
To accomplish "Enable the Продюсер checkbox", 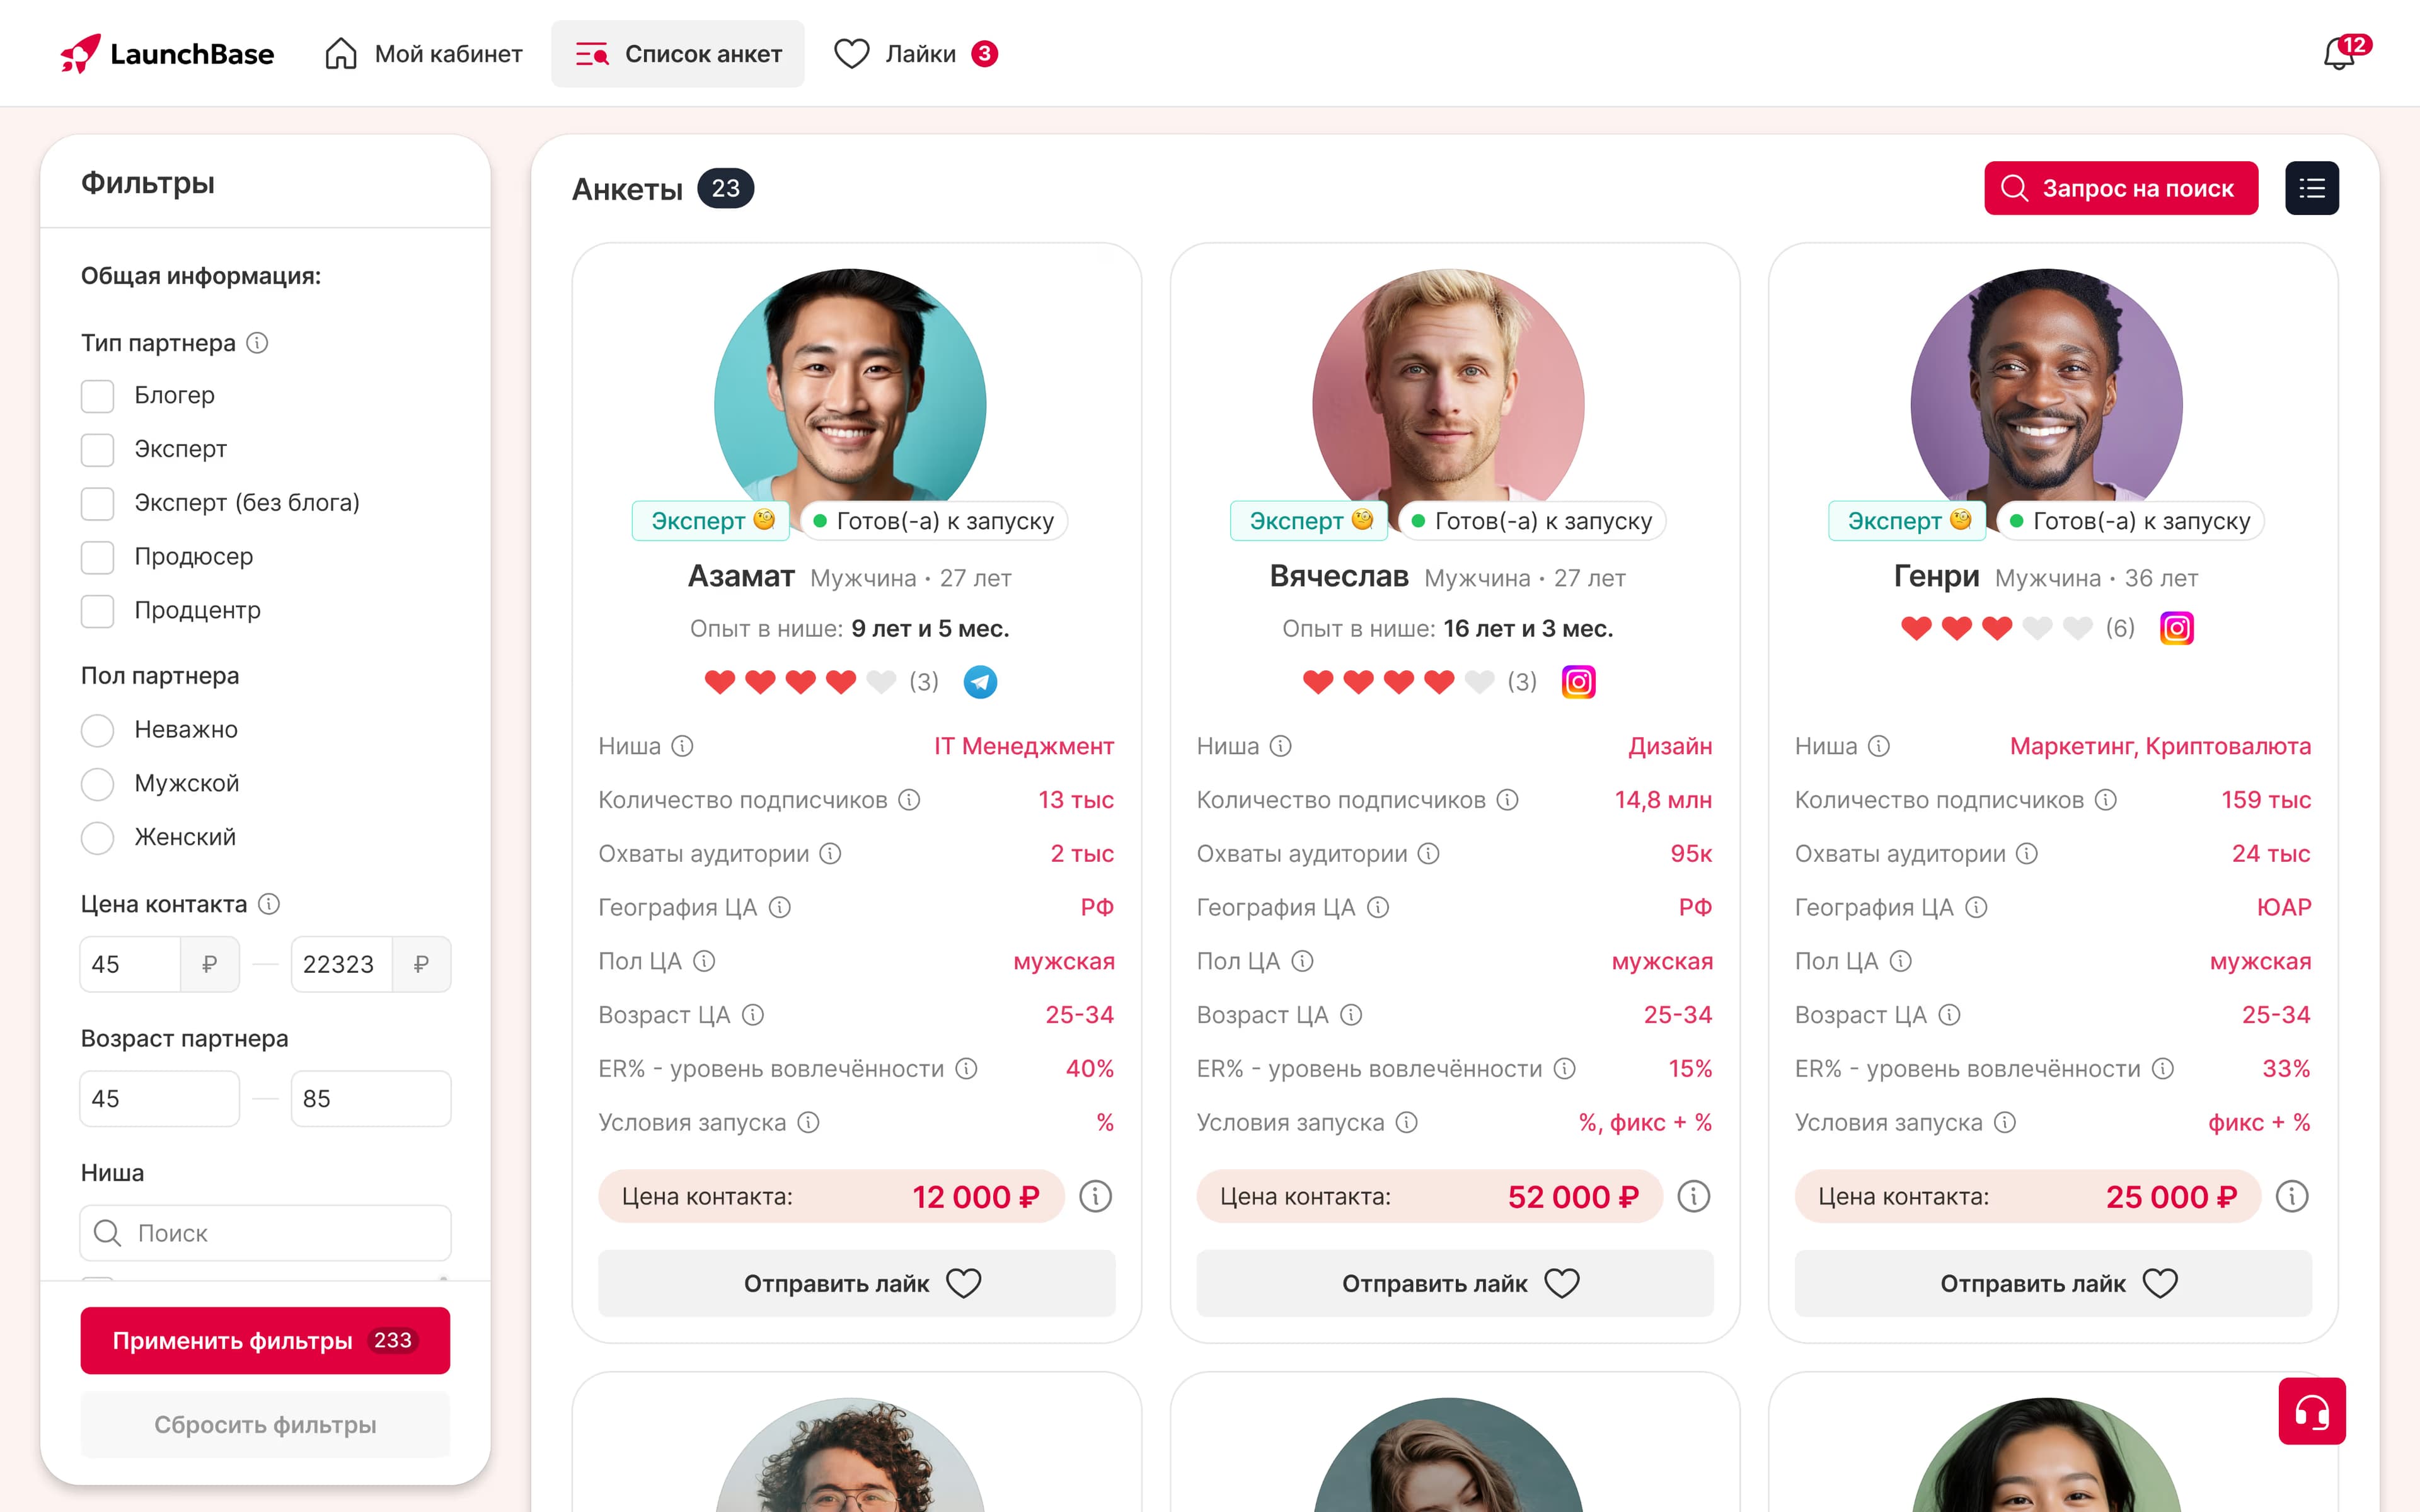I will [x=97, y=557].
